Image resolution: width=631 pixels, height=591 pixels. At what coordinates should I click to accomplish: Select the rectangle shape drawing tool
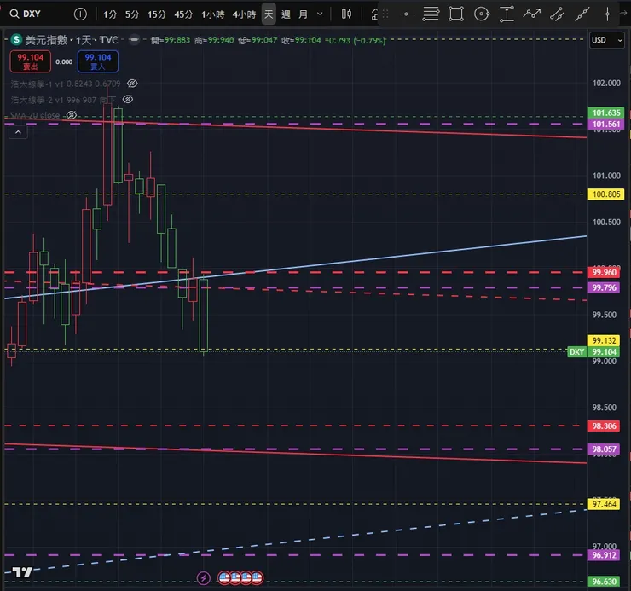[x=456, y=14]
